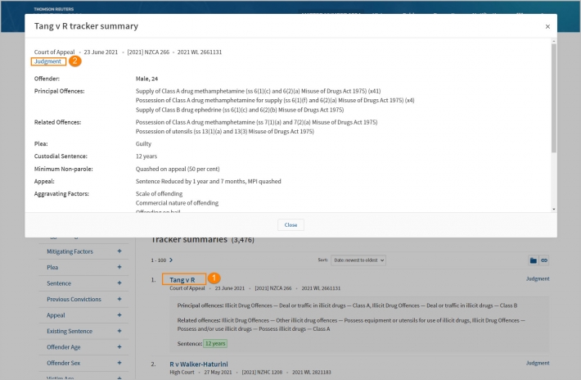Expand the Existing Sentence filter
This screenshot has width=581, height=380.
[x=119, y=331]
